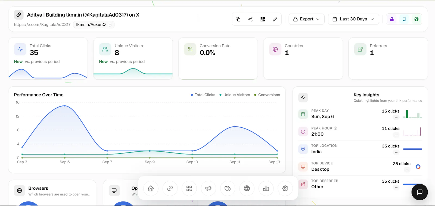Copy the short link lkmr.in/AcxunQ
This screenshot has height=206, width=435.
pos(110,25)
